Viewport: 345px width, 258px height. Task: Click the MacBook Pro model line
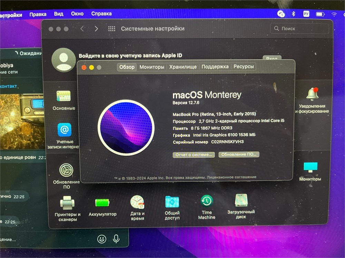pyautogui.click(x=214, y=114)
